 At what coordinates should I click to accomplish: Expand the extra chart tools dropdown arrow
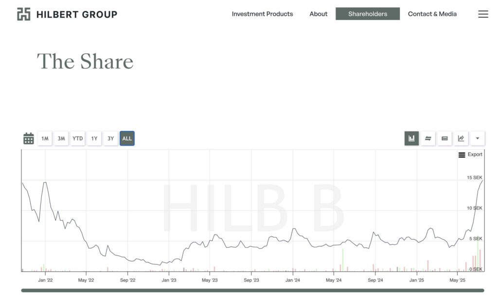tap(478, 138)
